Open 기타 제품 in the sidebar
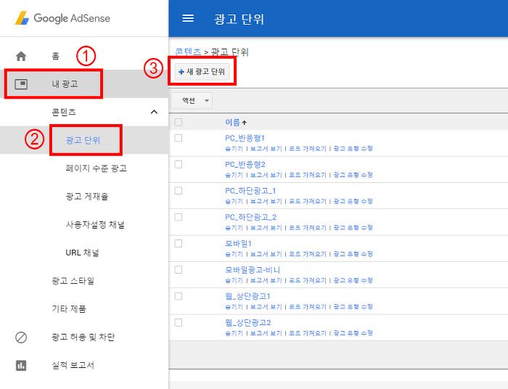 click(x=69, y=309)
